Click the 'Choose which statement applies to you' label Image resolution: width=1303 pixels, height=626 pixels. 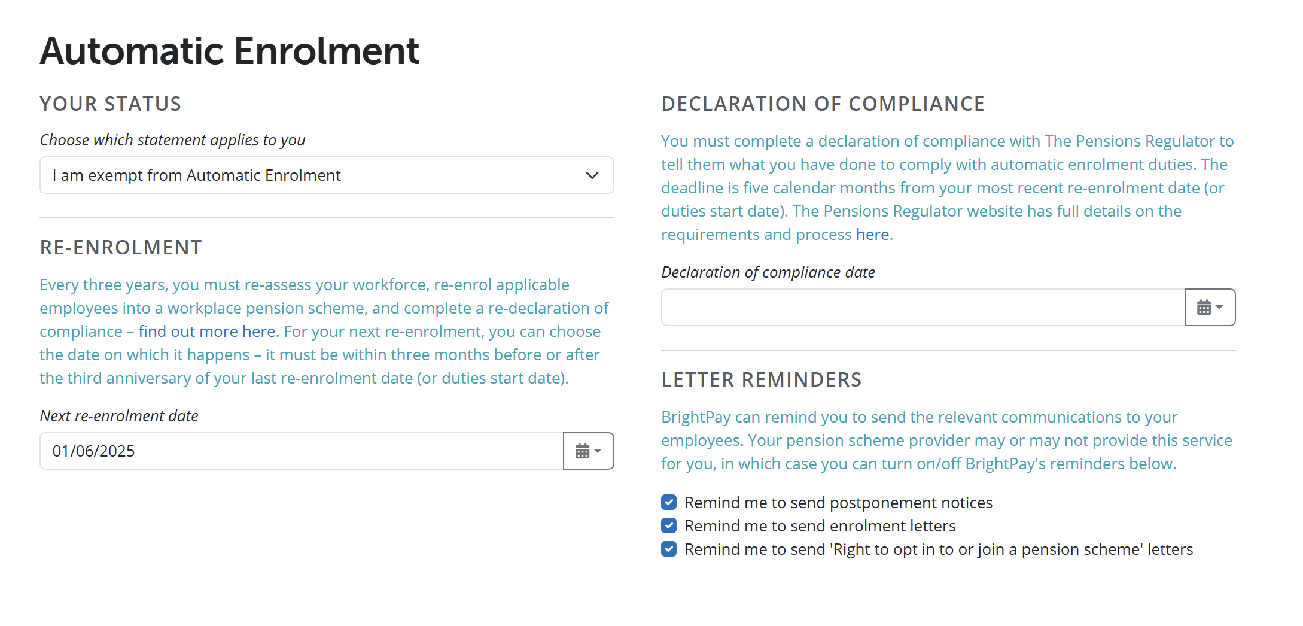(x=172, y=140)
